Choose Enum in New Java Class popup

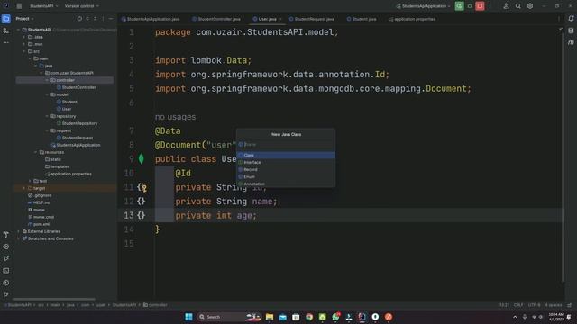point(286,176)
